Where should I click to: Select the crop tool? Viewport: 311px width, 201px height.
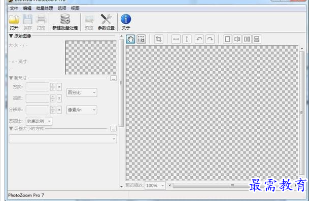[158, 39]
